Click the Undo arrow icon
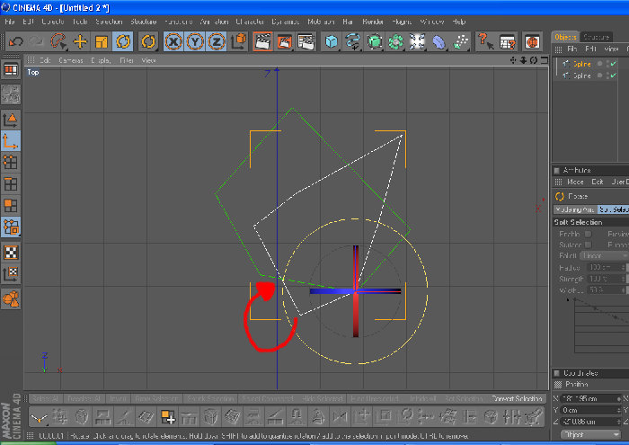 tap(16, 41)
